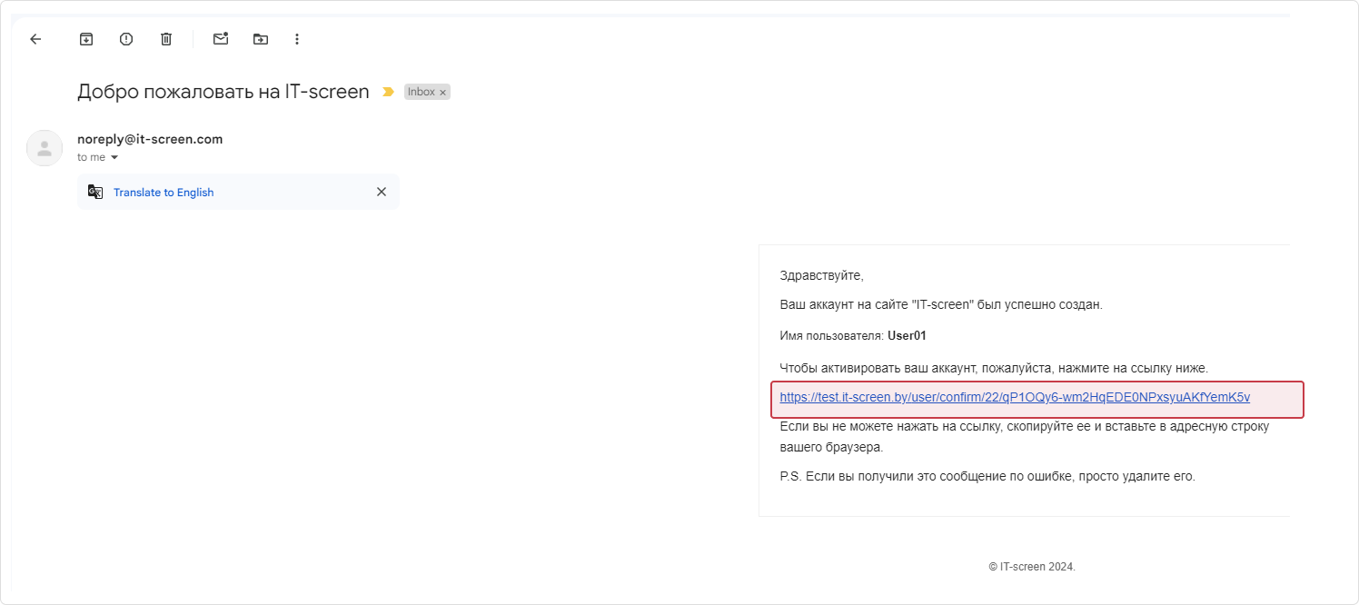Open the three-dot More options menu
Image resolution: width=1359 pixels, height=605 pixels.
pyautogui.click(x=297, y=39)
